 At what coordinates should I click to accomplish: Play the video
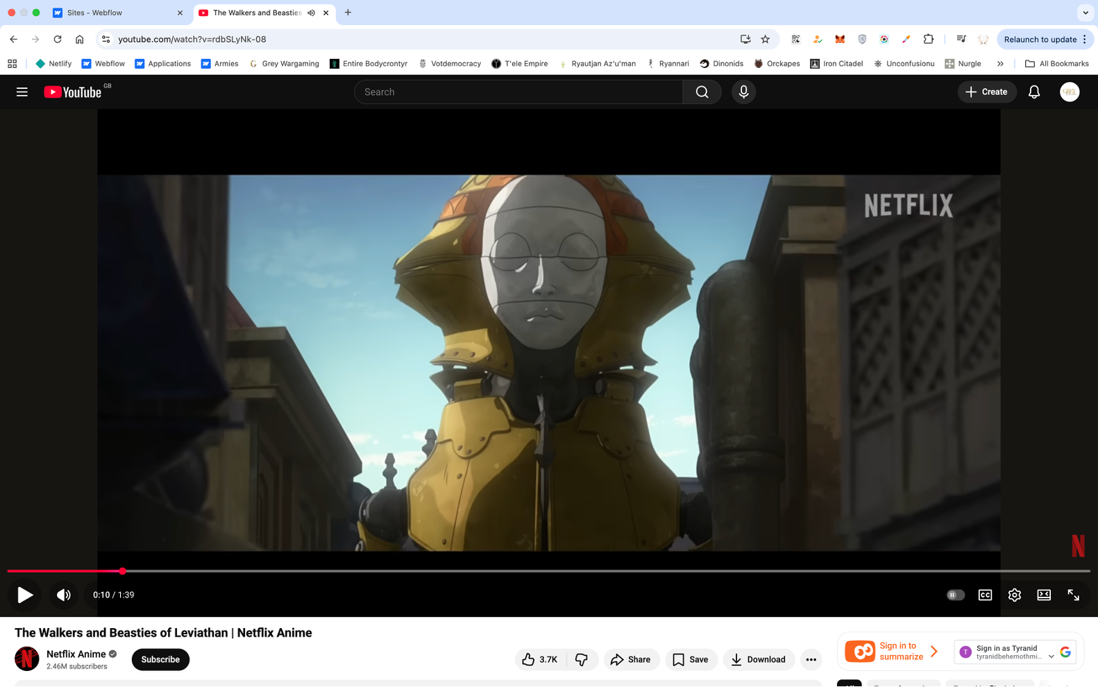25,595
